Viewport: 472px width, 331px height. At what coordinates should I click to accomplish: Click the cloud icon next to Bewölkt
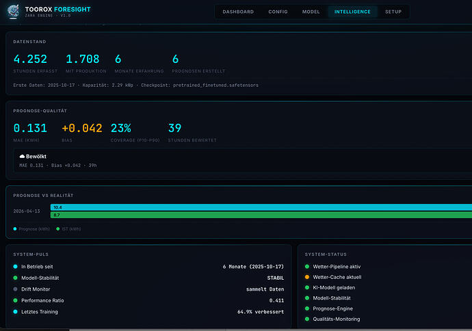pos(22,157)
